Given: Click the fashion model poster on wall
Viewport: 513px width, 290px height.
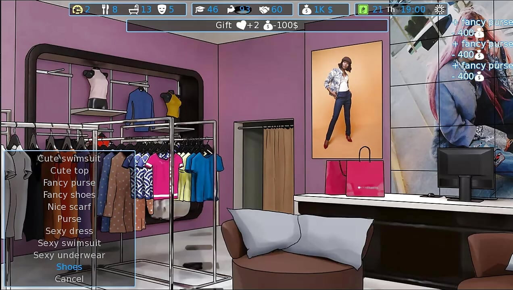Looking at the screenshot, I should tap(347, 100).
